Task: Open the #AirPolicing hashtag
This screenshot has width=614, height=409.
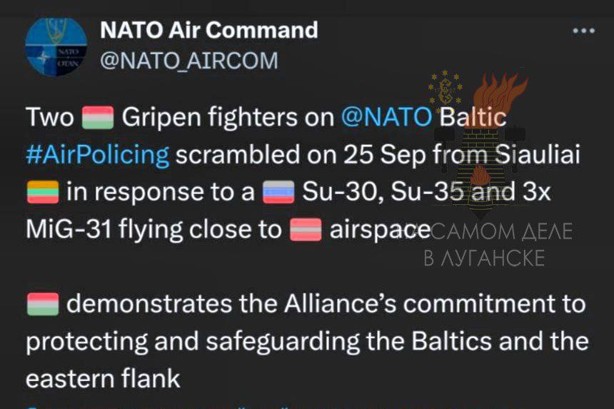Action: click(98, 155)
